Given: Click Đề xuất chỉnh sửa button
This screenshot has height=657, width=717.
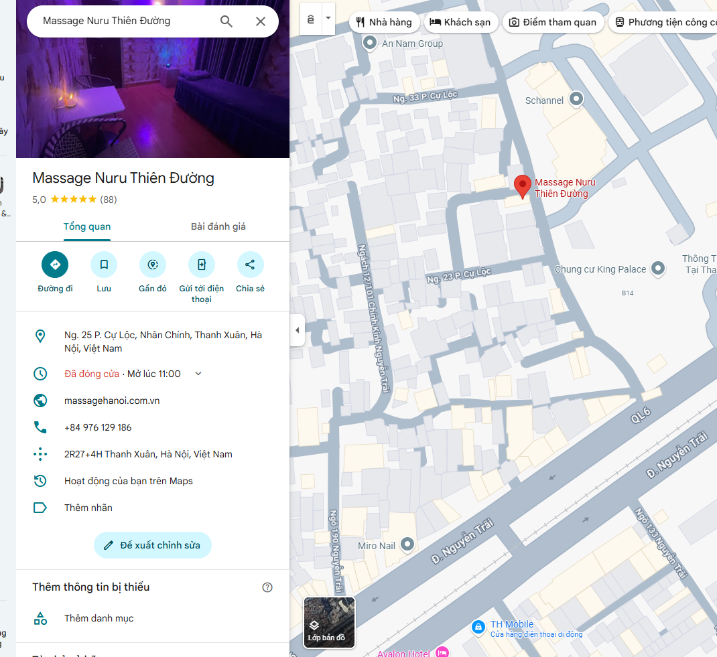Looking at the screenshot, I should pyautogui.click(x=153, y=545).
